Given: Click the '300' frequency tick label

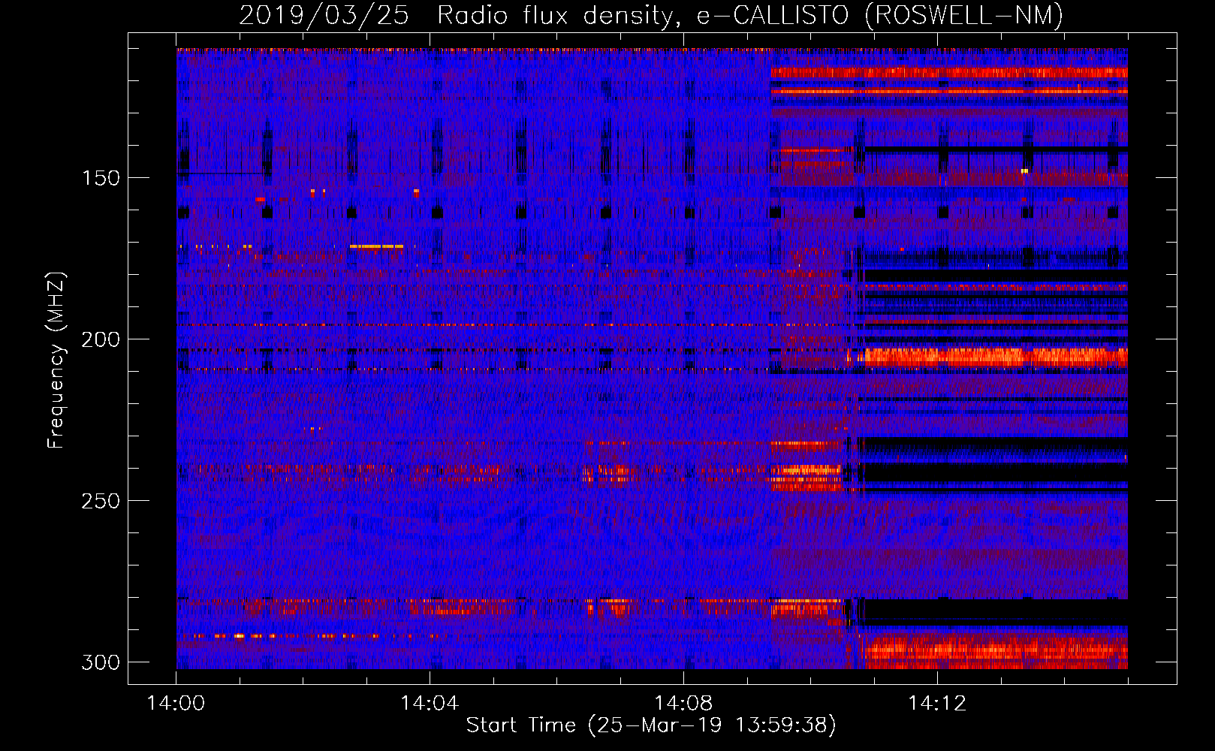Looking at the screenshot, I should (101, 662).
